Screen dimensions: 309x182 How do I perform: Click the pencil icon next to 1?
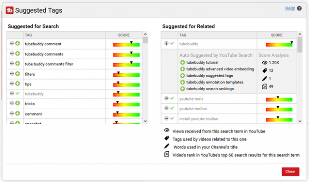(265, 78)
